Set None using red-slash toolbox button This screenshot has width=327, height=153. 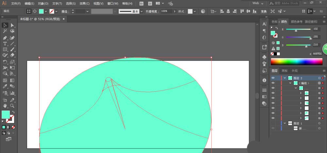pyautogui.click(x=13, y=127)
